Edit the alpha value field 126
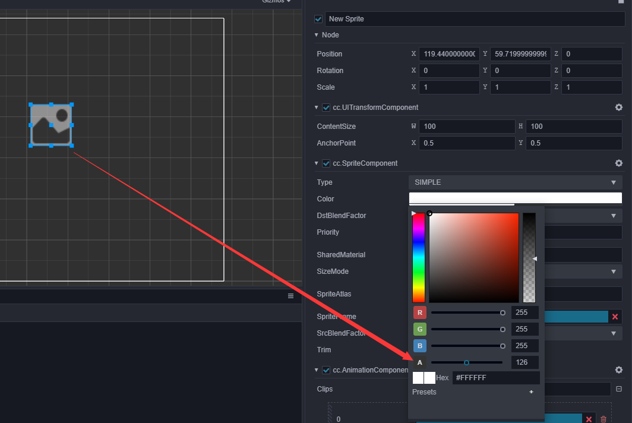632x423 pixels. [x=525, y=362]
